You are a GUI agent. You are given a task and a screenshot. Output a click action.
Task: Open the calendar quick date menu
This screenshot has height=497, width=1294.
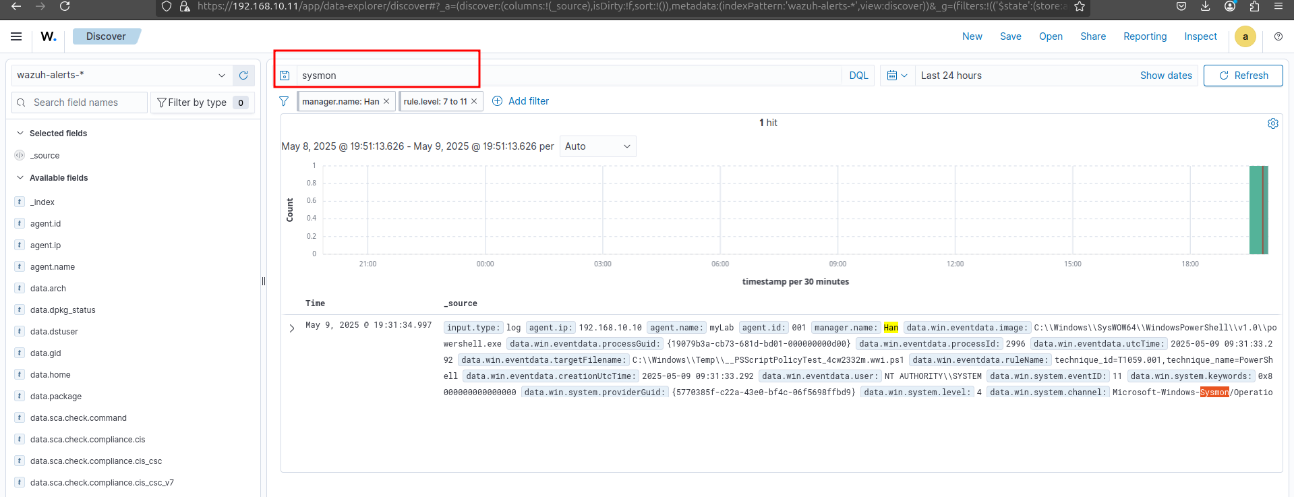click(x=896, y=76)
